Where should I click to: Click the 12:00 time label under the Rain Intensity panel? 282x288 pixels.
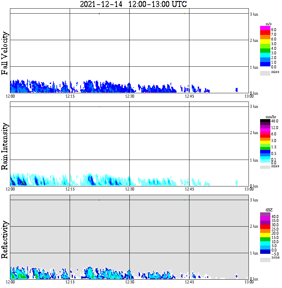click(10, 189)
